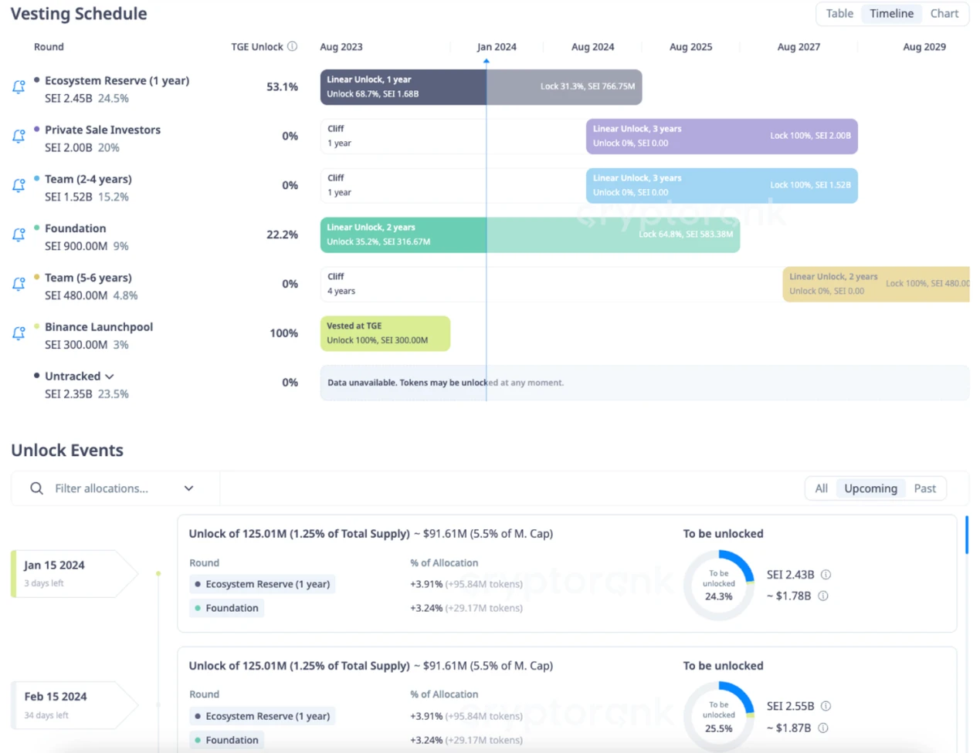This screenshot has width=980, height=753.
Task: Toggle alert bell for Binance Launchpool
Action: click(19, 334)
